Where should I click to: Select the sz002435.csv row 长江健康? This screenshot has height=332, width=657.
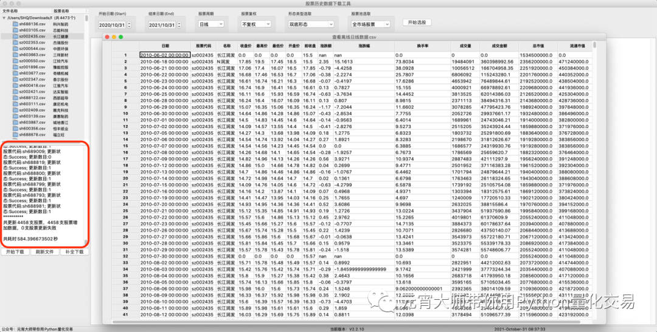tap(43, 36)
